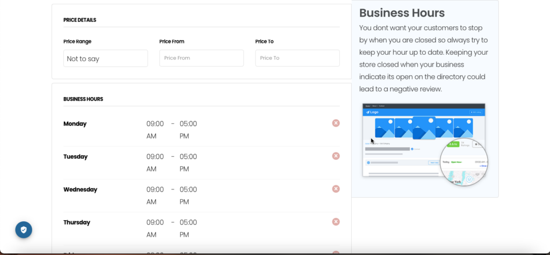
Task: Delete the Tuesday hours row
Action: (x=336, y=156)
